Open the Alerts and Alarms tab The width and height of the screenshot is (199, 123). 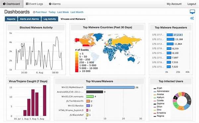(29, 19)
